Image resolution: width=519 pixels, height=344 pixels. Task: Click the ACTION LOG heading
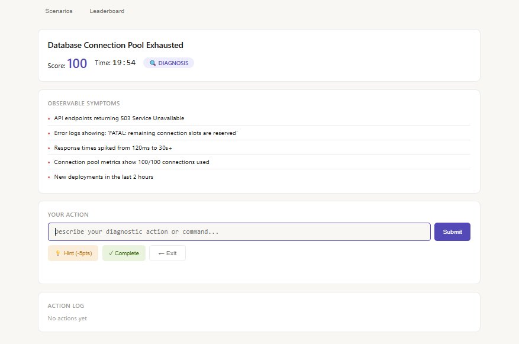pyautogui.click(x=66, y=306)
